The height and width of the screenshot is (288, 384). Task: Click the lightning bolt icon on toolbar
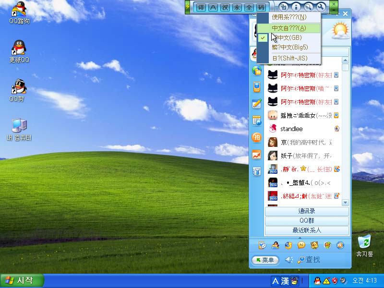click(x=188, y=7)
